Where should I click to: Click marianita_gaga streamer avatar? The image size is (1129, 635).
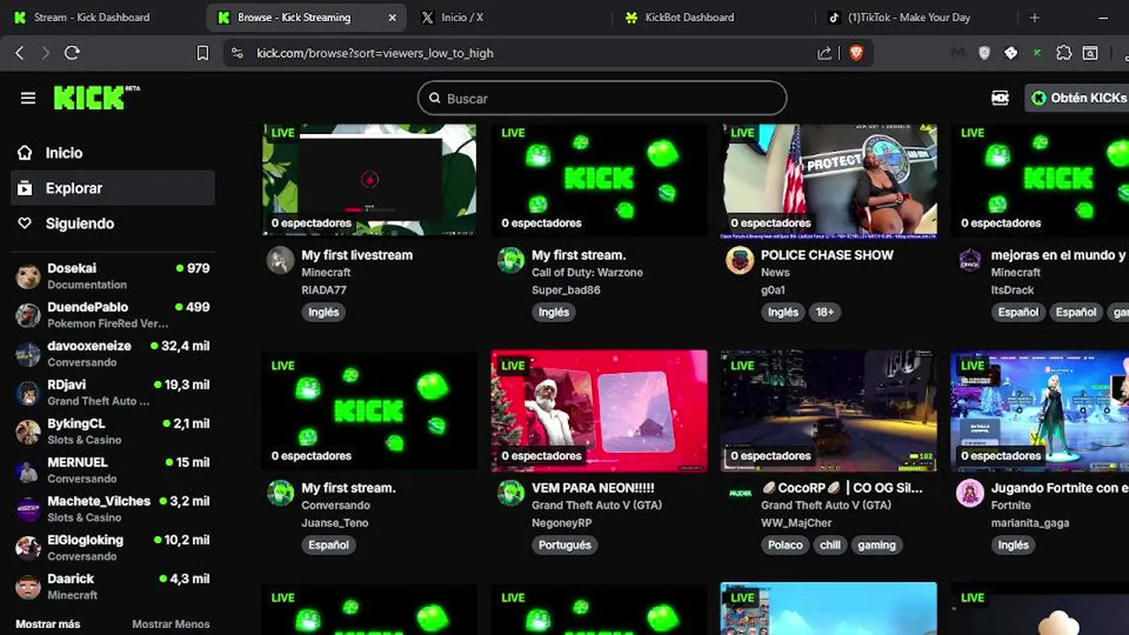pyautogui.click(x=970, y=493)
